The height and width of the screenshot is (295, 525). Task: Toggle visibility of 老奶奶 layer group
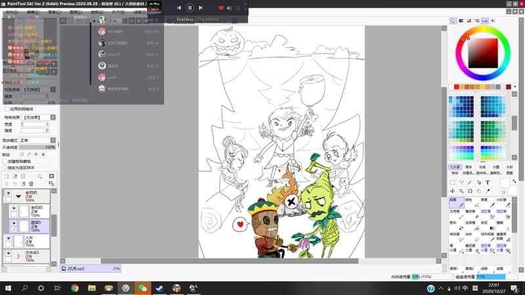(x=9, y=194)
